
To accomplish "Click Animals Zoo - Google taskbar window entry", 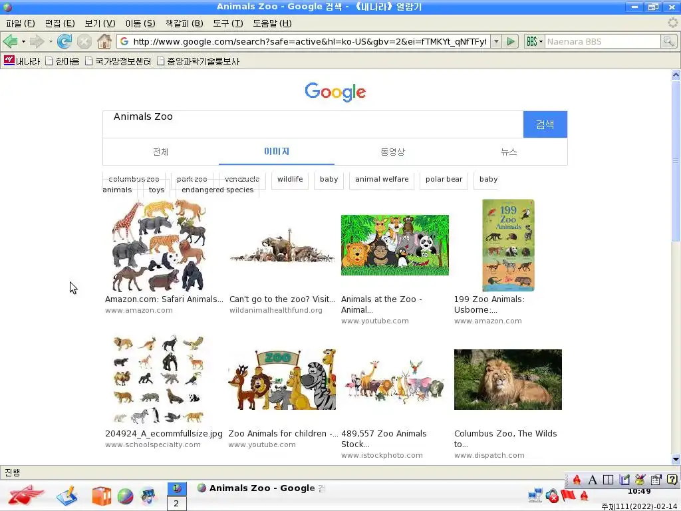I will tap(261, 488).
